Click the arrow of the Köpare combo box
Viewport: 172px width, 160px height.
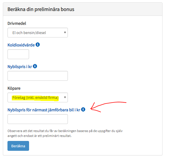65,97
